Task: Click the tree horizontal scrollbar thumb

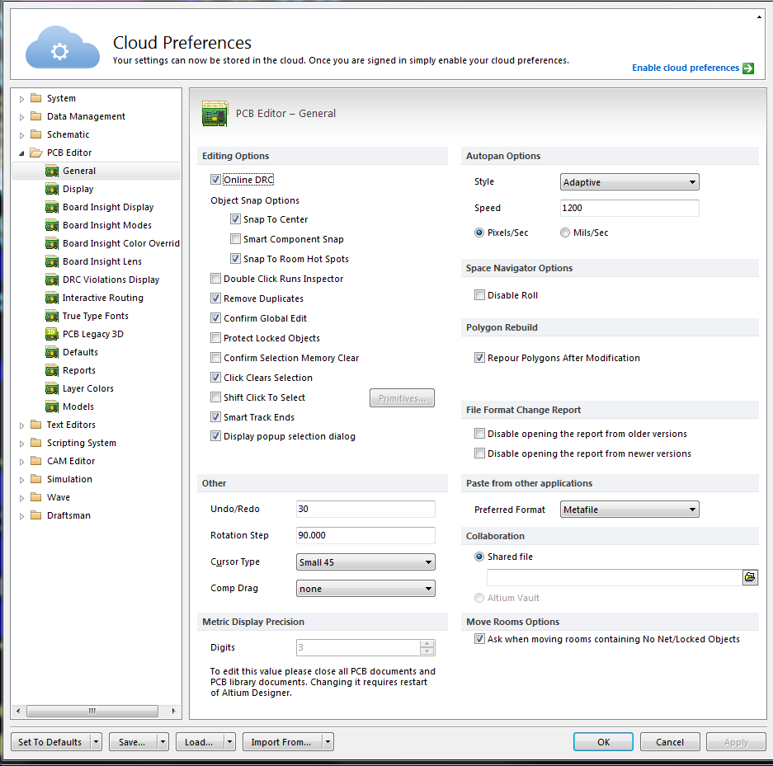Action: 92,711
